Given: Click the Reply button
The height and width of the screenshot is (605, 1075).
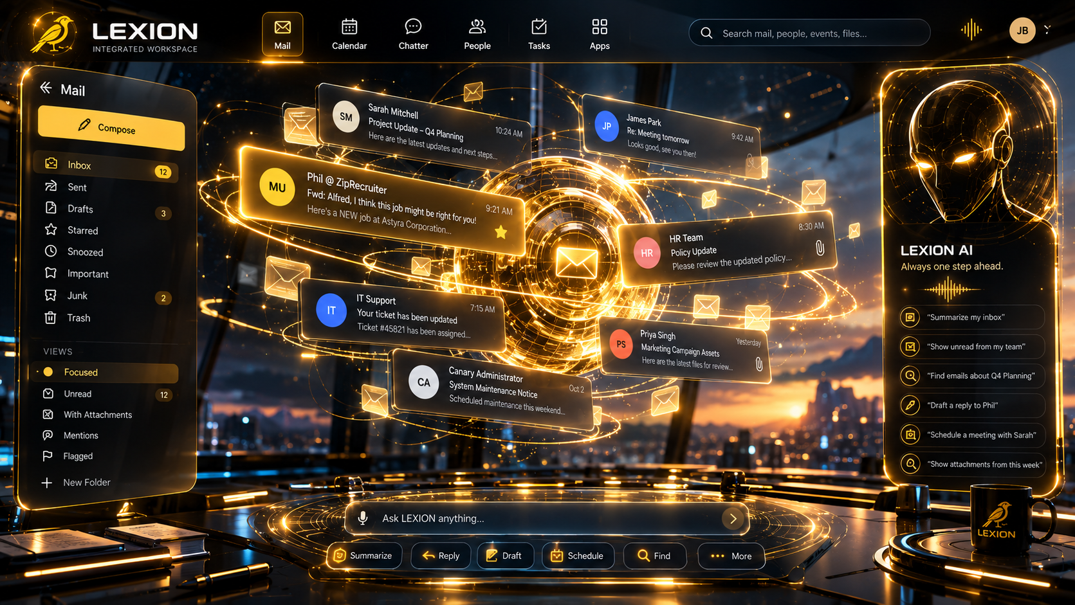Looking at the screenshot, I should (x=441, y=555).
